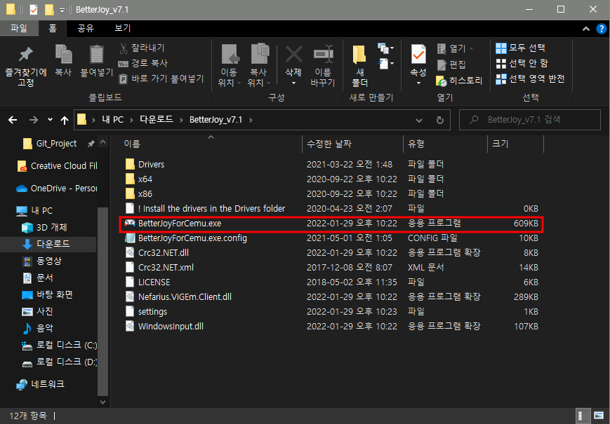Viewport: 610px width, 424px height.
Task: Click Cut (잘라내기) with scissors icon
Action: pyautogui.click(x=142, y=48)
